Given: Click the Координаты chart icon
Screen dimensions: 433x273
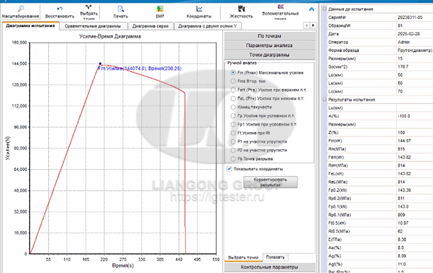Looking at the screenshot, I should point(199,9).
